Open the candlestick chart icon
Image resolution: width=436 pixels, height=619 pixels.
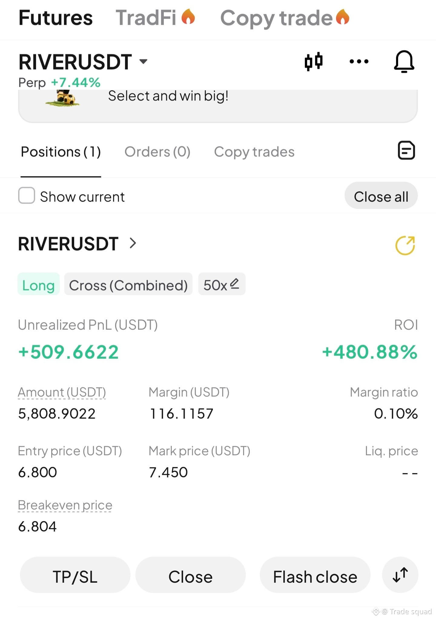[x=314, y=61]
